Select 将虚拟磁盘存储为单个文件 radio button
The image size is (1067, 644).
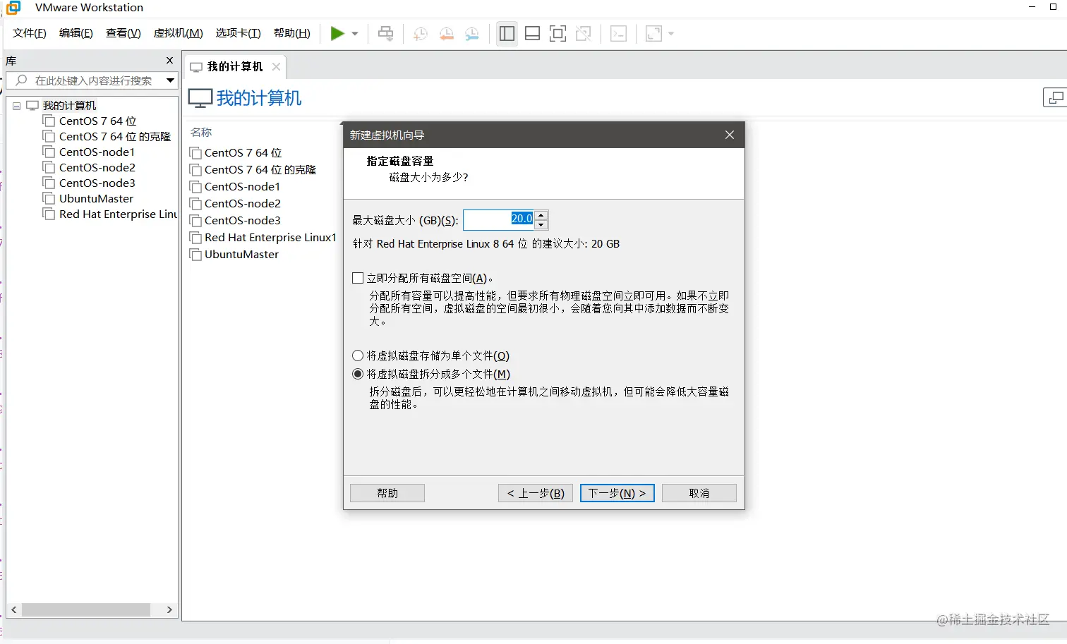pyautogui.click(x=358, y=356)
